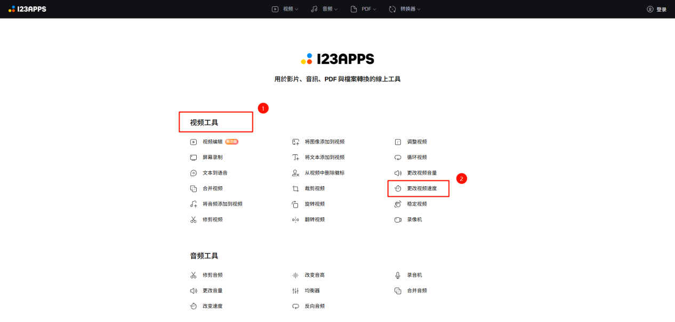Viewport: 675px width, 322px height.
Task: Click the speedometer icon for 更改视频速度
Action: tap(398, 188)
